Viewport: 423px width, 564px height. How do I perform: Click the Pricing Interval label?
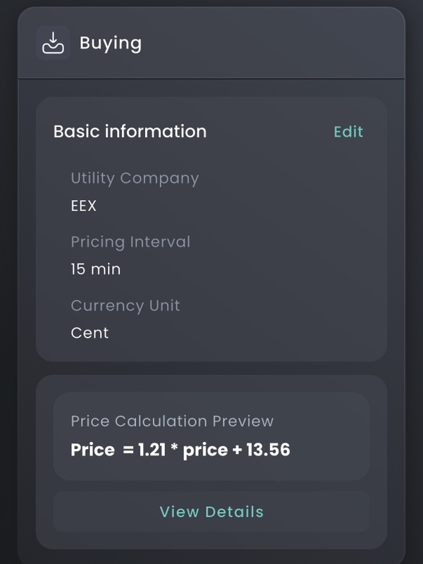click(130, 242)
